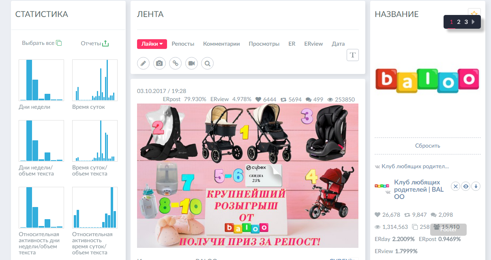Sort feed by Комментарии

[x=221, y=44]
